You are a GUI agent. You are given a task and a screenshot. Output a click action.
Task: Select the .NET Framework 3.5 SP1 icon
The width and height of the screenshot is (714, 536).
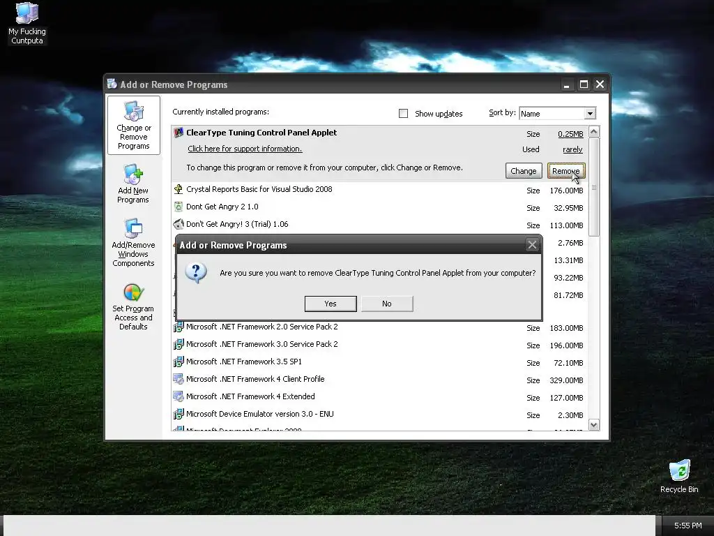[x=178, y=362]
